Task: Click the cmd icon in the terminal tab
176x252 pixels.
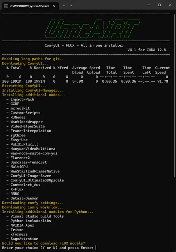Action: [6, 6]
